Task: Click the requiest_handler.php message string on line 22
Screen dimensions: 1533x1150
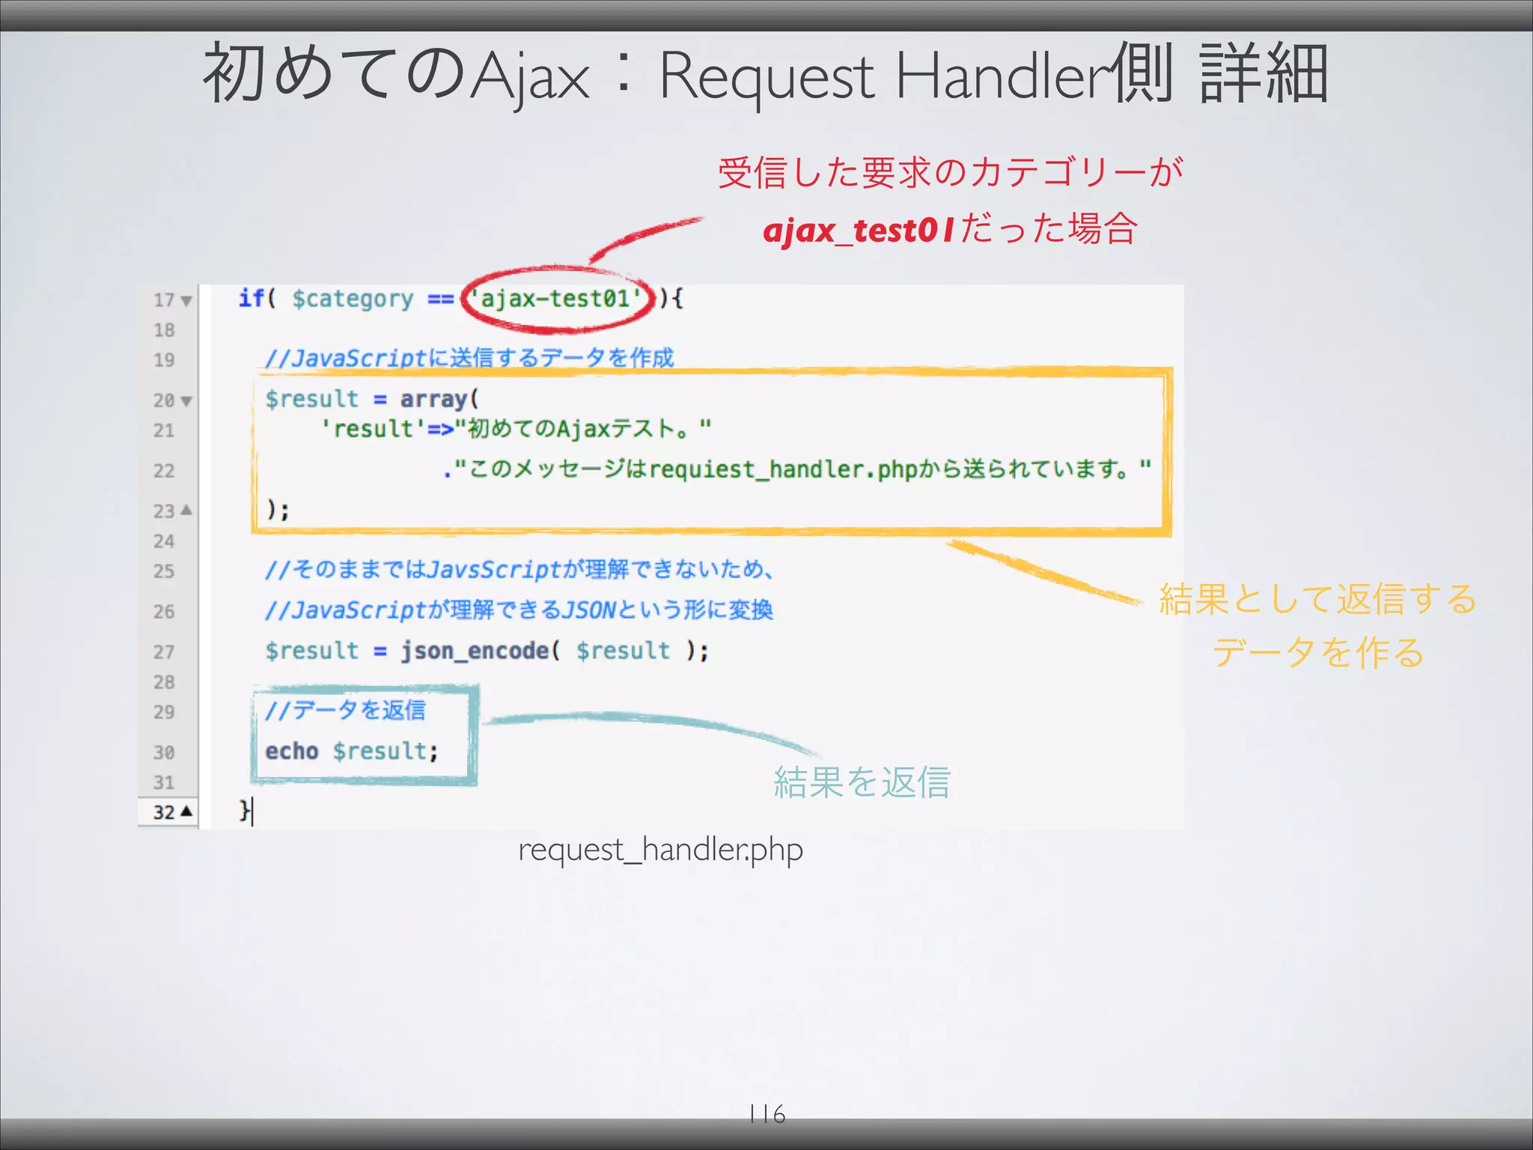Action: (x=797, y=469)
